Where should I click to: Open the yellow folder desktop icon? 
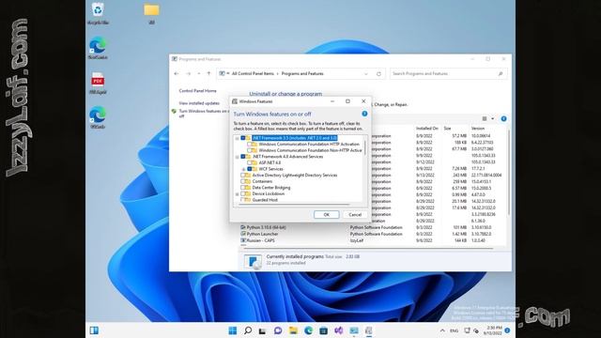(151, 13)
